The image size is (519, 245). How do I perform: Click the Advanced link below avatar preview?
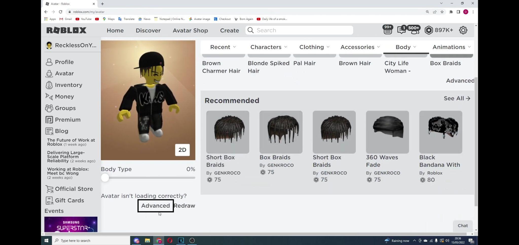point(155,206)
